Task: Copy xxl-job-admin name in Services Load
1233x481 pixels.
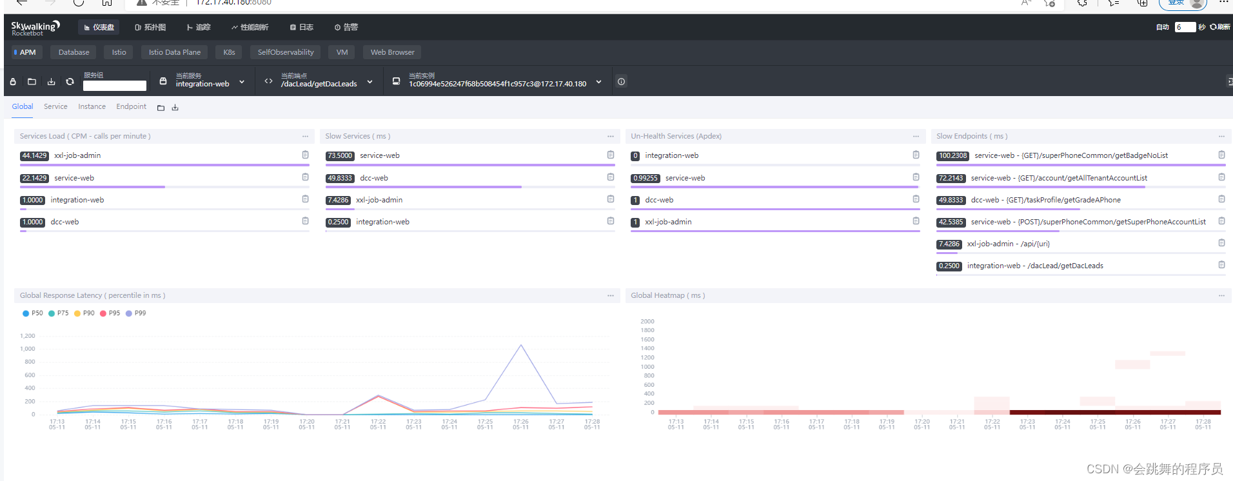Action: [305, 155]
